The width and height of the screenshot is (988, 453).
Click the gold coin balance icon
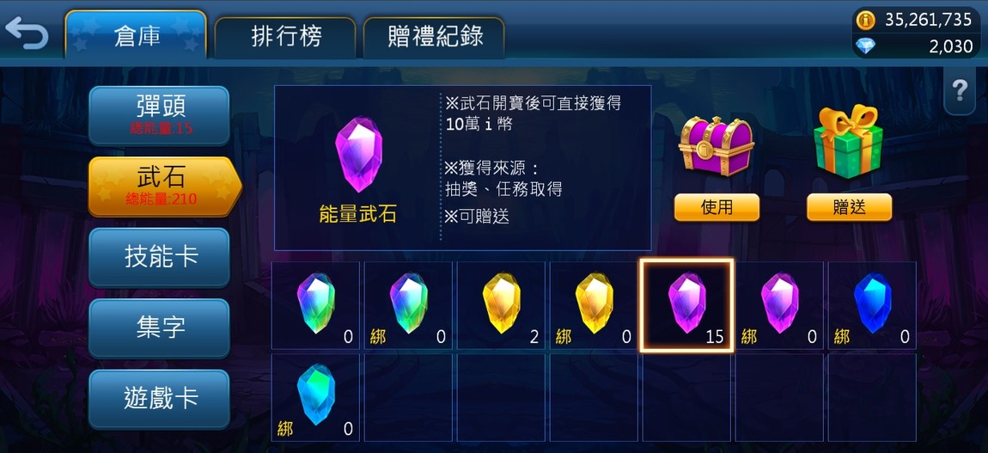point(866,21)
